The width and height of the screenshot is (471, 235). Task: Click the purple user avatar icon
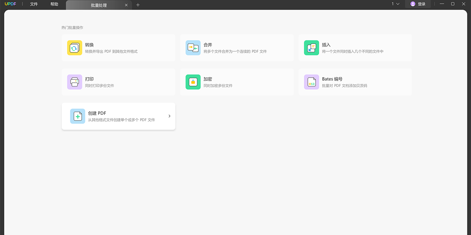413,4
